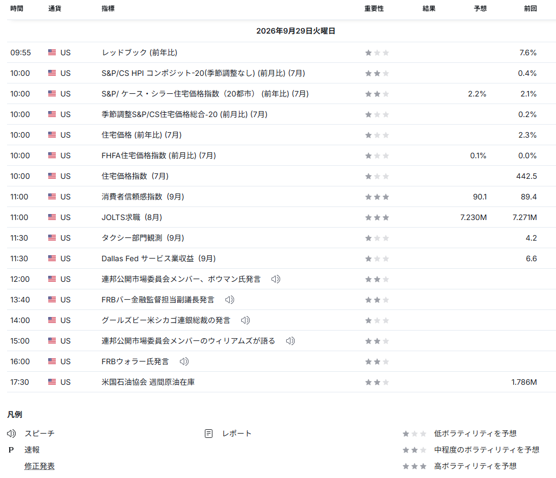This screenshot has height=478, width=556.
Task: Open FHFA住宅価格指数 (前月比) indicator
Action: tap(158, 156)
